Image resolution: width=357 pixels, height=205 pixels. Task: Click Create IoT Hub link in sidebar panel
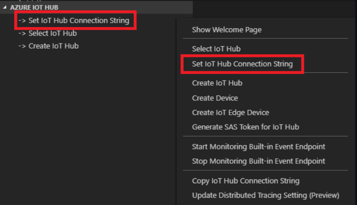53,46
